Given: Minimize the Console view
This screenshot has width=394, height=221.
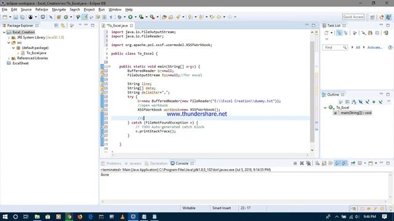Looking at the screenshot, I should 382,163.
